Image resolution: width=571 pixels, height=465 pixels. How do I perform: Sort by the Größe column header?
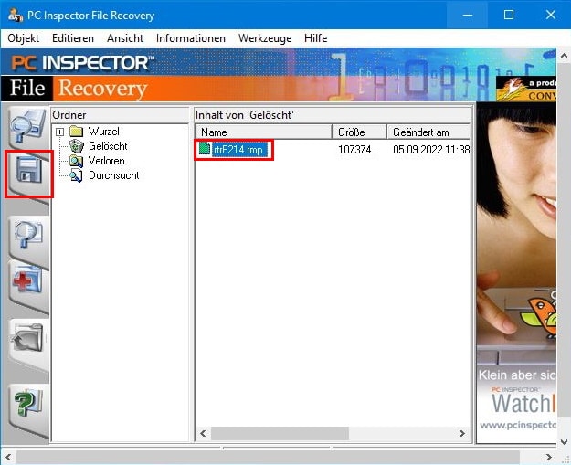pyautogui.click(x=359, y=132)
